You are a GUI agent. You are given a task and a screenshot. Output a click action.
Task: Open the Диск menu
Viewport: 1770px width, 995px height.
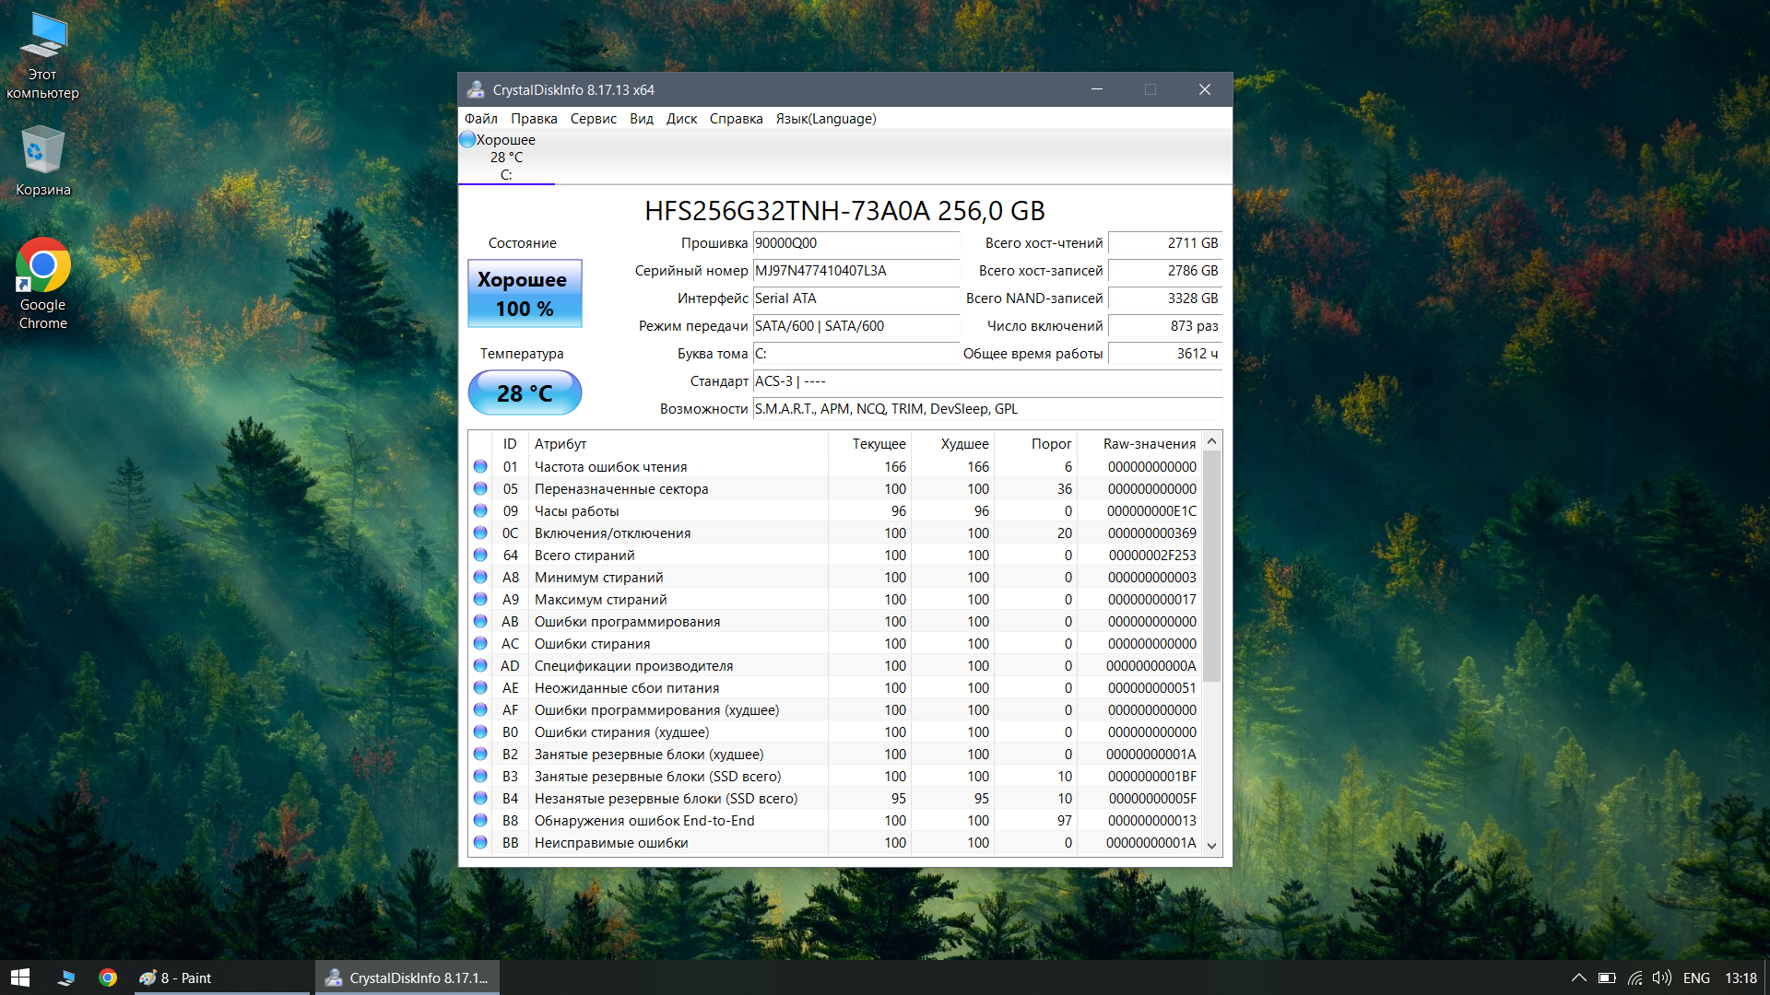click(681, 119)
